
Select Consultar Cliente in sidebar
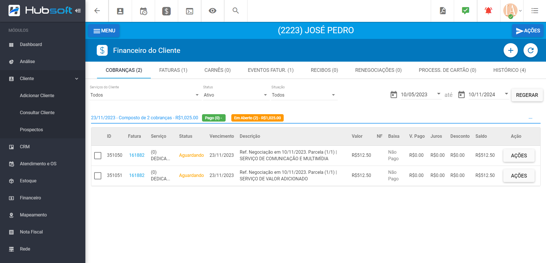(43, 113)
